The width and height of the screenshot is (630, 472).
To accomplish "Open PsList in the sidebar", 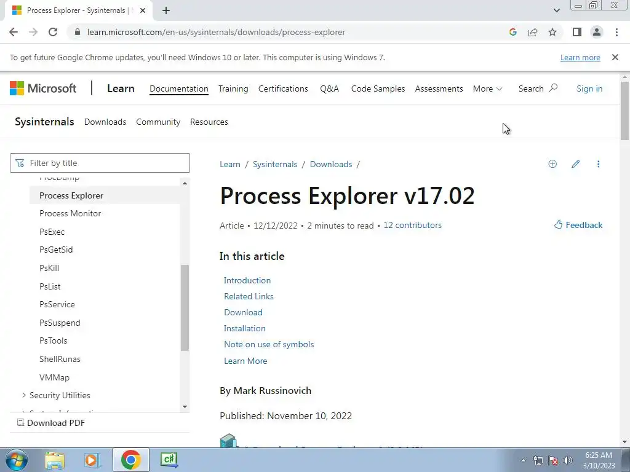I will tap(50, 286).
